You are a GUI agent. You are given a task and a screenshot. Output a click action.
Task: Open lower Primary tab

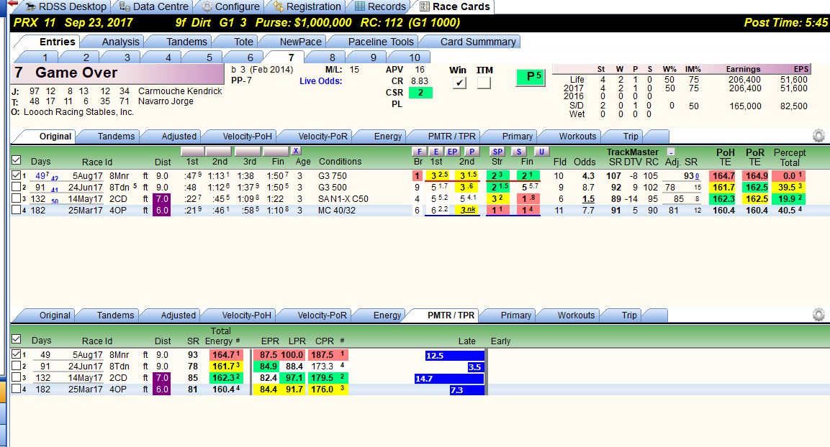coord(515,315)
